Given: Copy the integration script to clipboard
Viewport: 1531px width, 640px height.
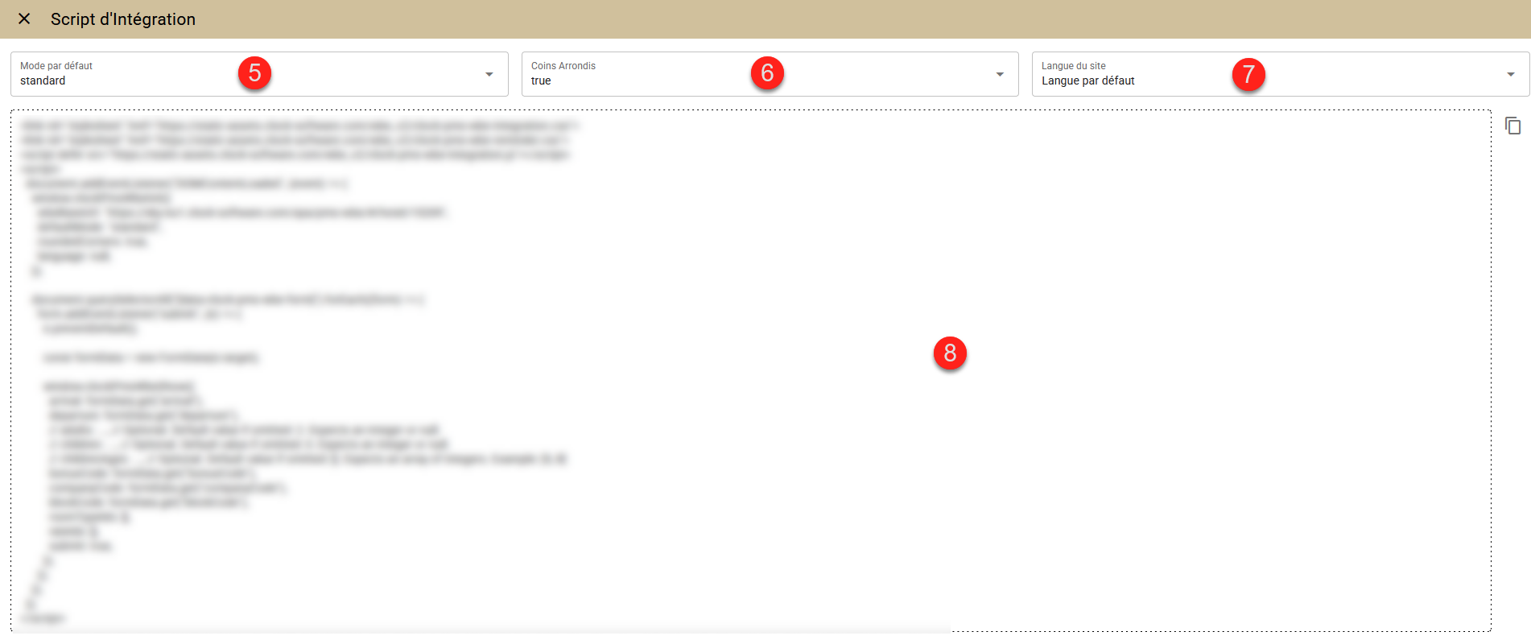Looking at the screenshot, I should pyautogui.click(x=1512, y=126).
